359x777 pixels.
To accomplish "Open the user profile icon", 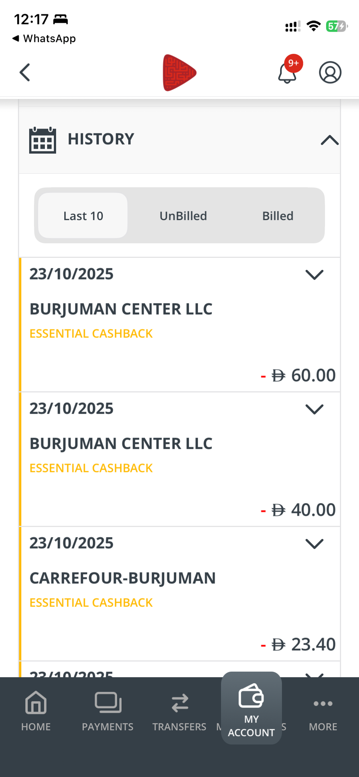I will [330, 73].
